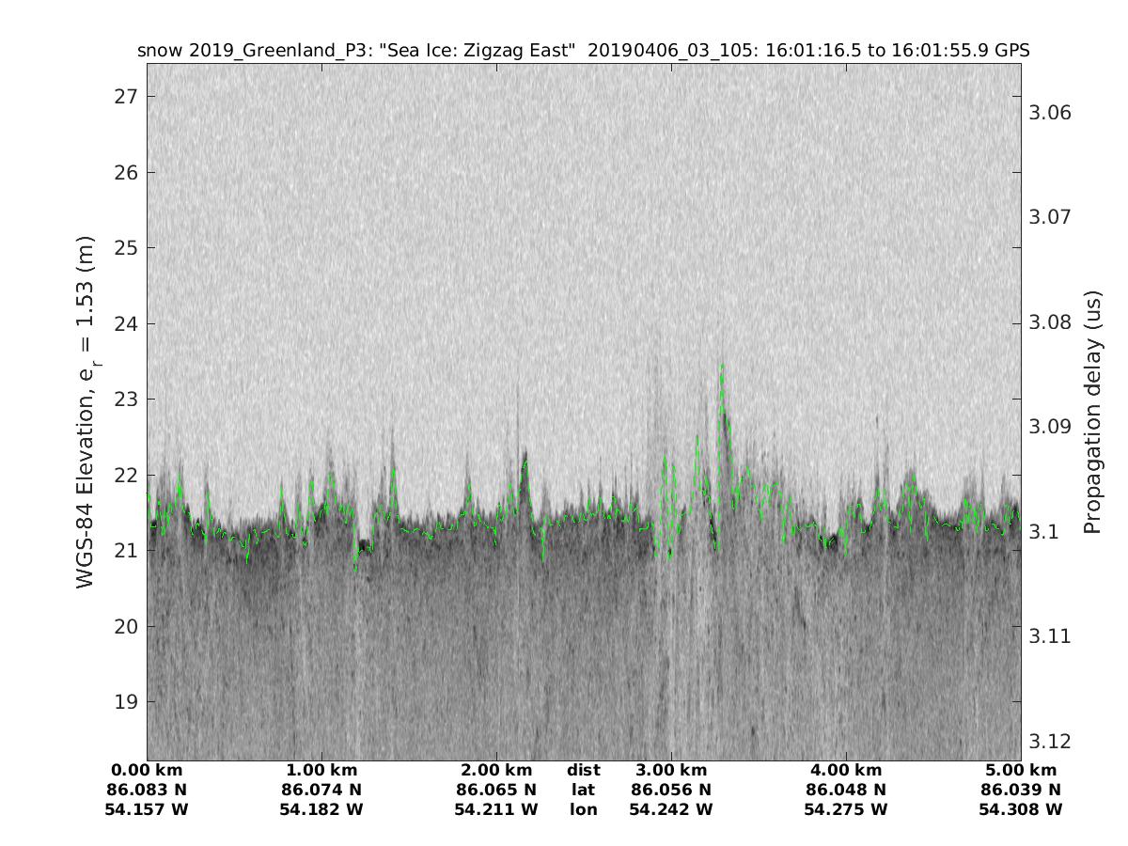Click the 'lon' legend text below axis

pyautogui.click(x=583, y=809)
